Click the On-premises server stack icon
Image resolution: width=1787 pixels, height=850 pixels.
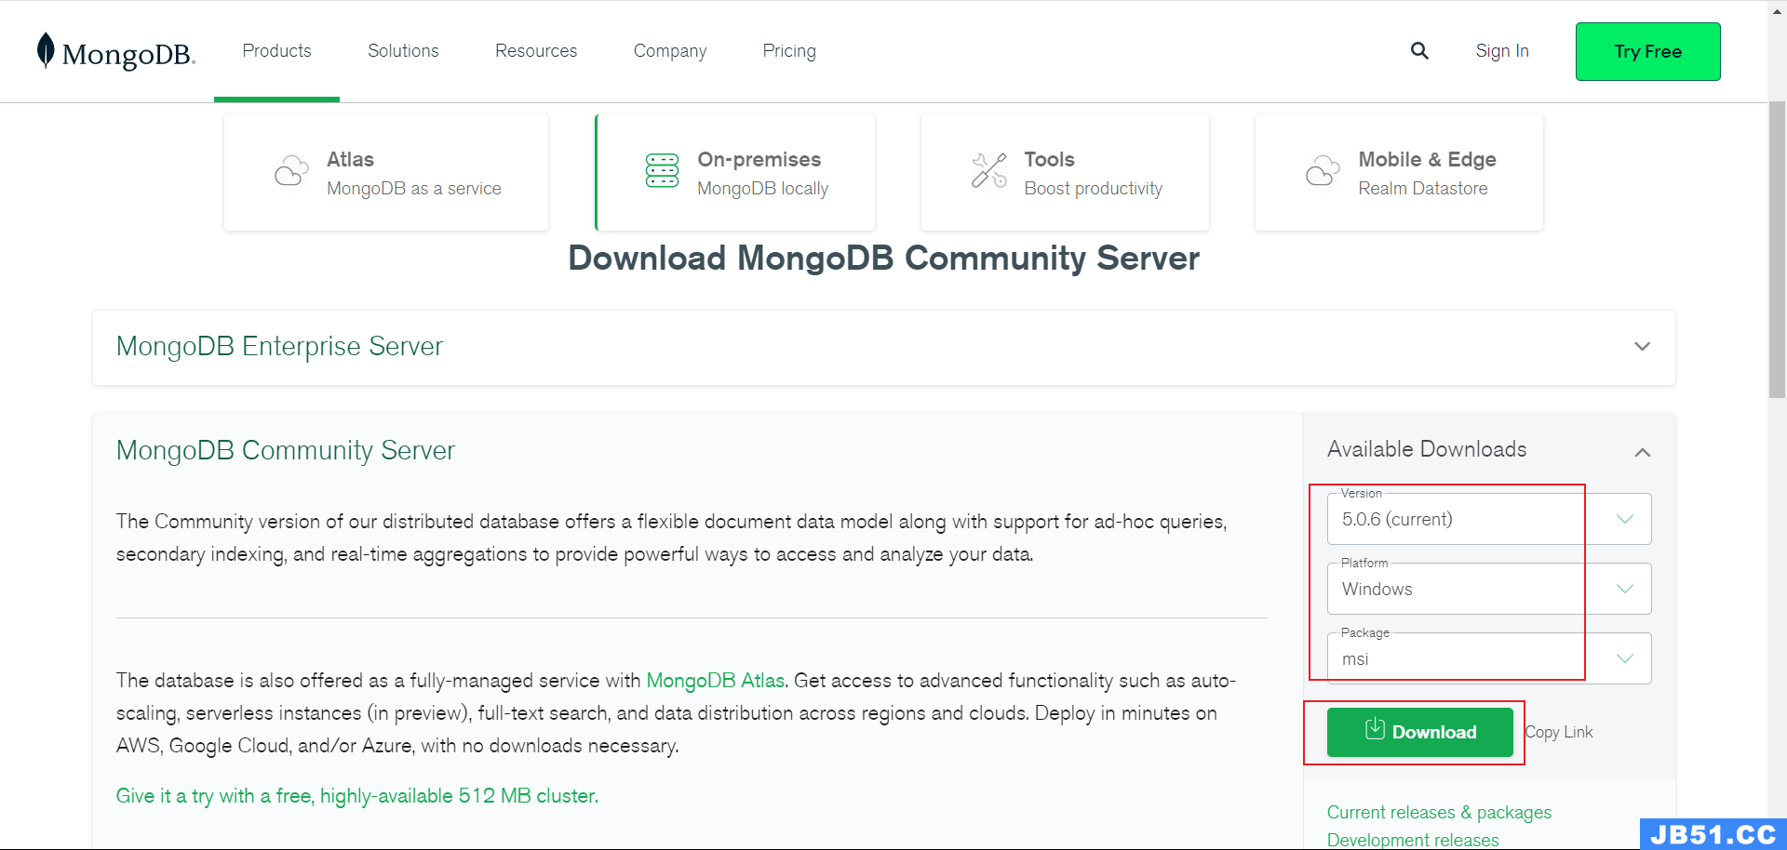663,171
